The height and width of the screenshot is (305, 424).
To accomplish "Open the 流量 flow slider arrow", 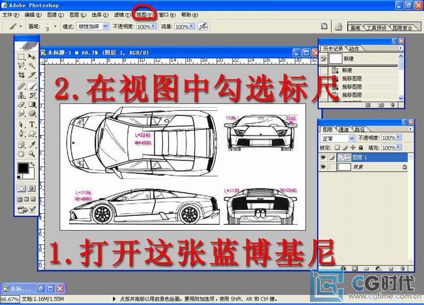I will click(x=192, y=26).
